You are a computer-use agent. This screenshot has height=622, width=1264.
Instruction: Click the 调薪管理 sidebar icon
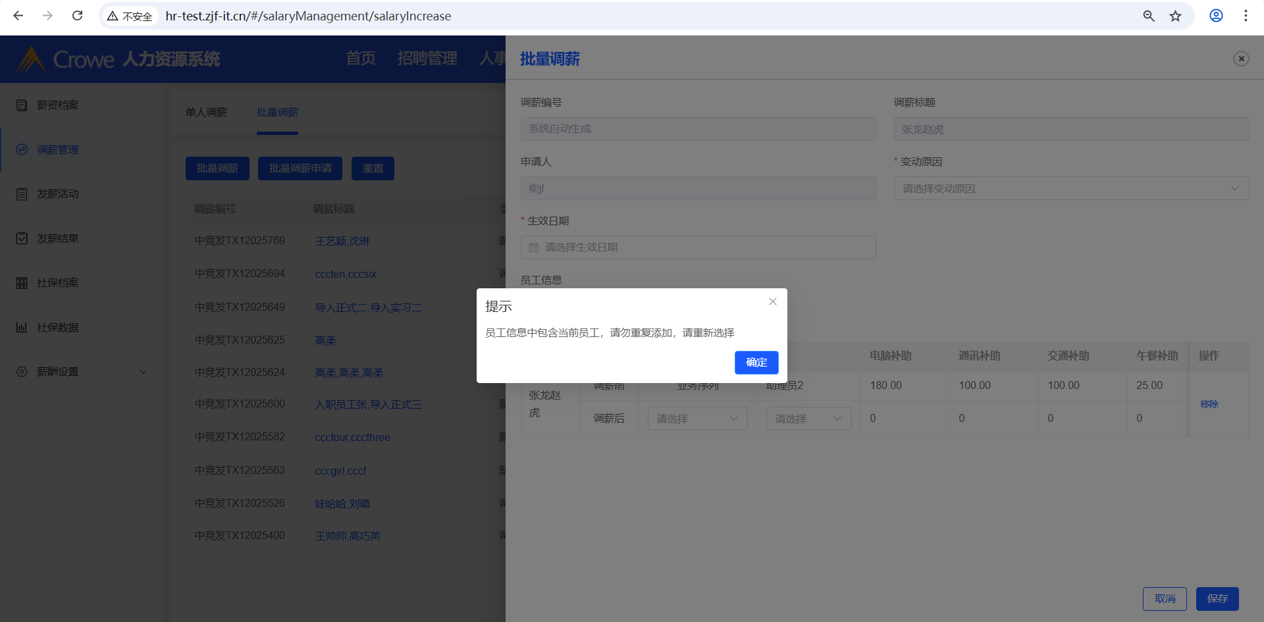coord(22,149)
